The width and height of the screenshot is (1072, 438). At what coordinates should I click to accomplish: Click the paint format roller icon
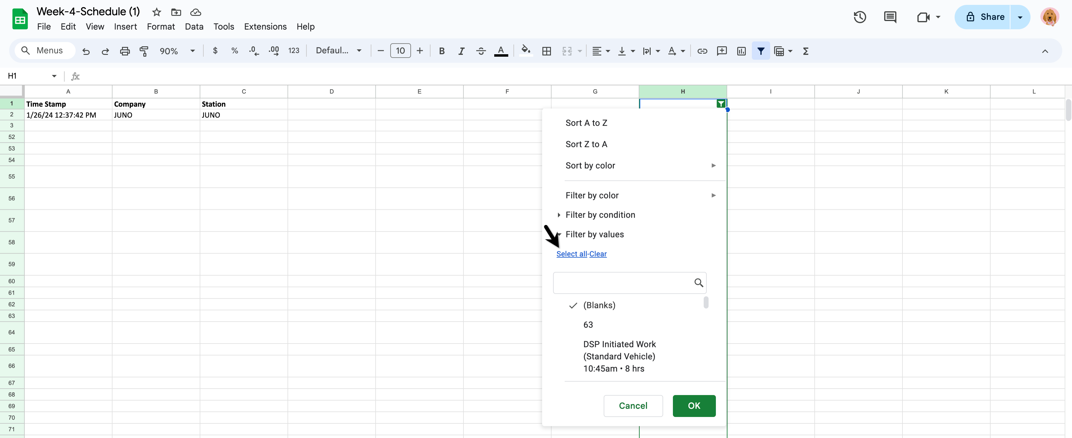point(144,51)
